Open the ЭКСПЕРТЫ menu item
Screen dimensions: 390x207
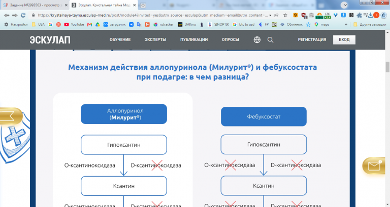155,39
